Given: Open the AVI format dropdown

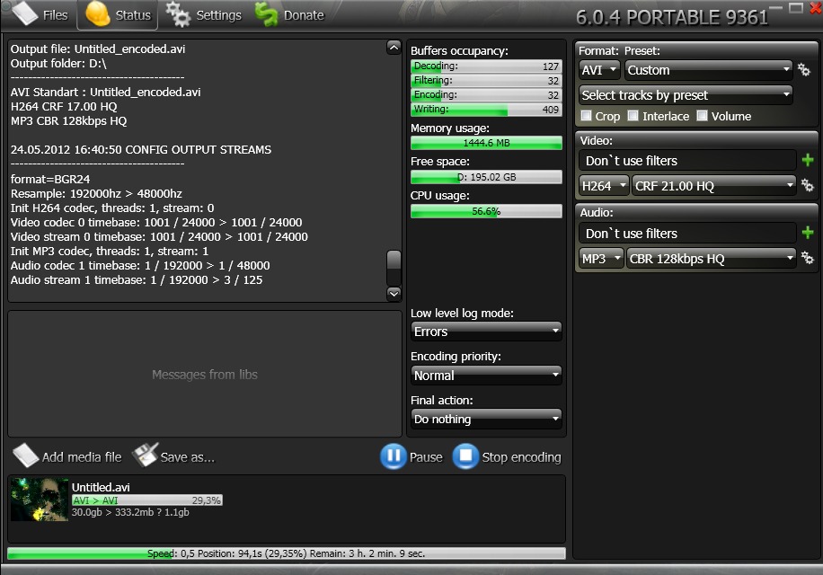Looking at the screenshot, I should point(599,70).
